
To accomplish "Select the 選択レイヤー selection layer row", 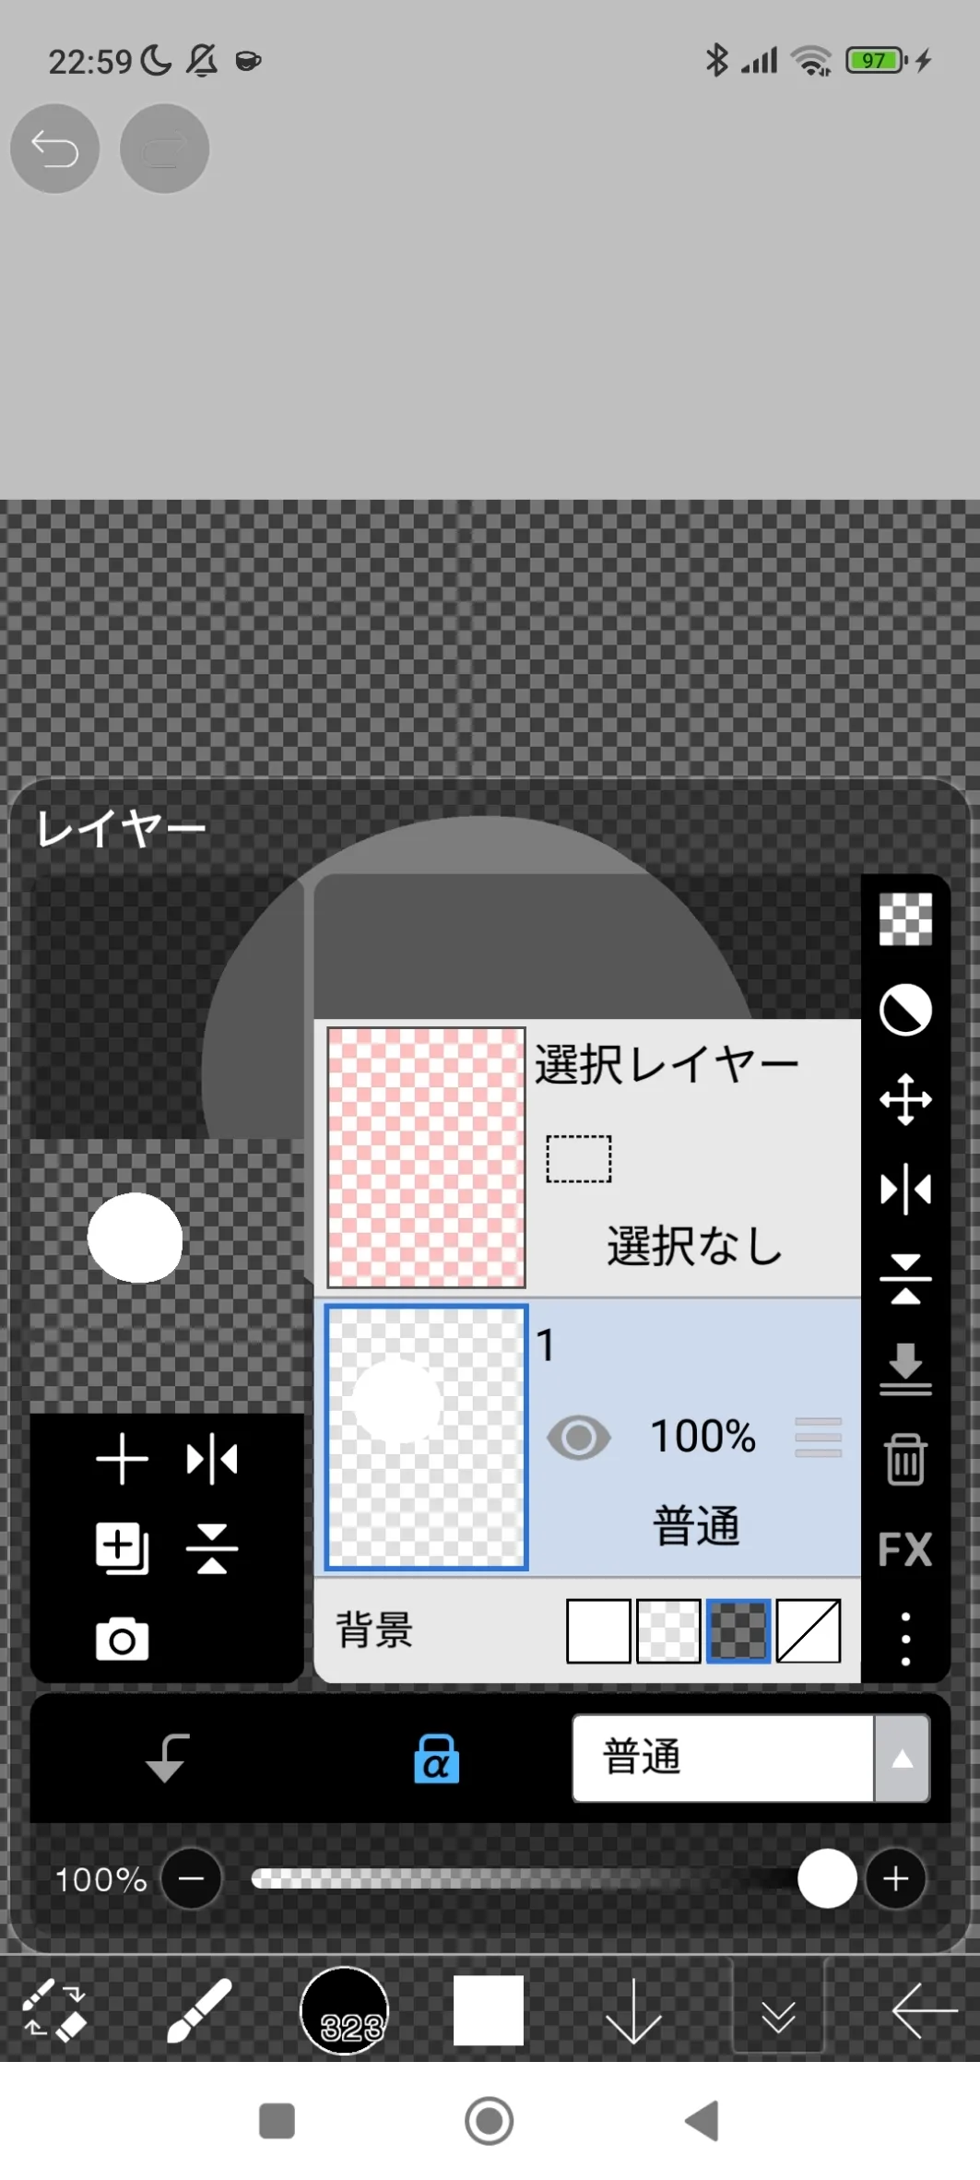I will pos(587,1157).
